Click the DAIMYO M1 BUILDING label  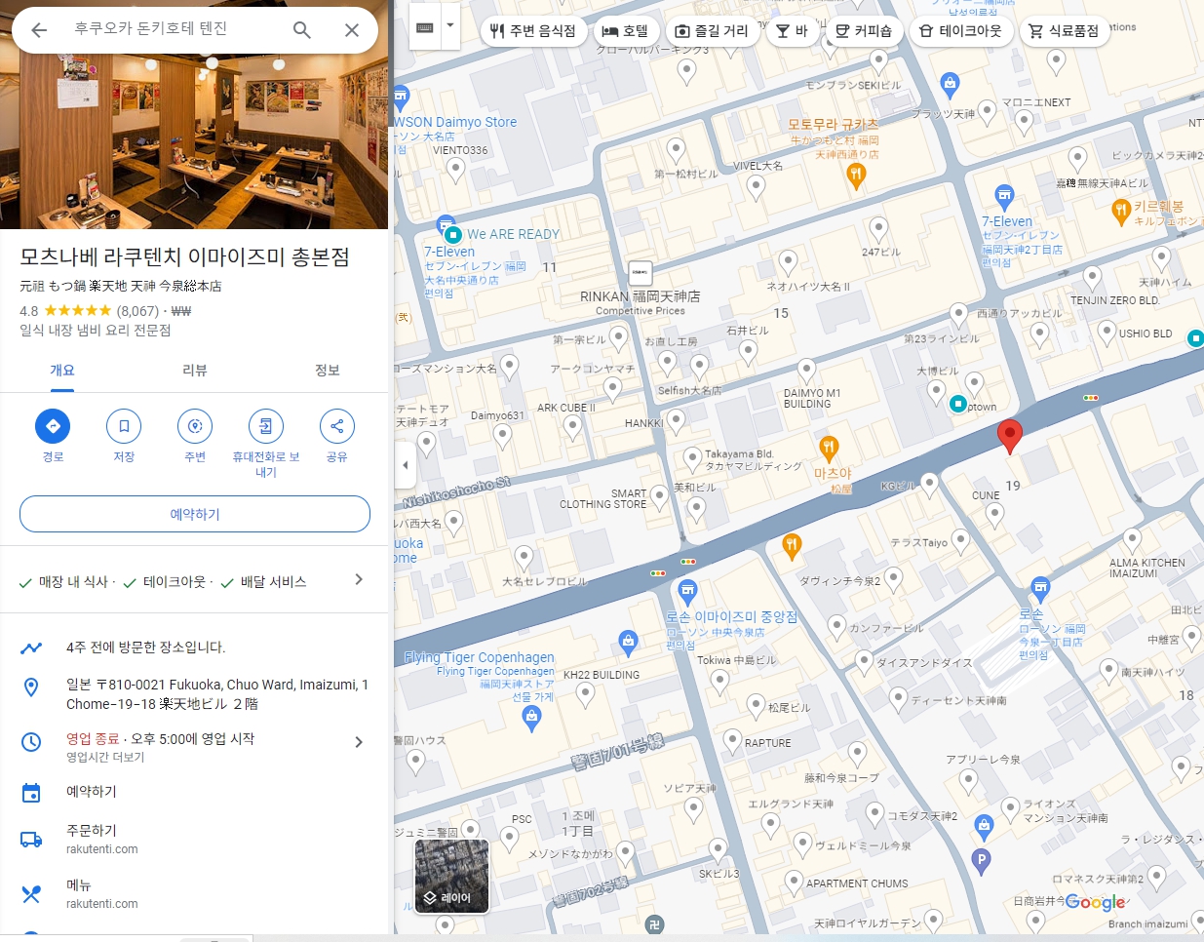(x=812, y=398)
